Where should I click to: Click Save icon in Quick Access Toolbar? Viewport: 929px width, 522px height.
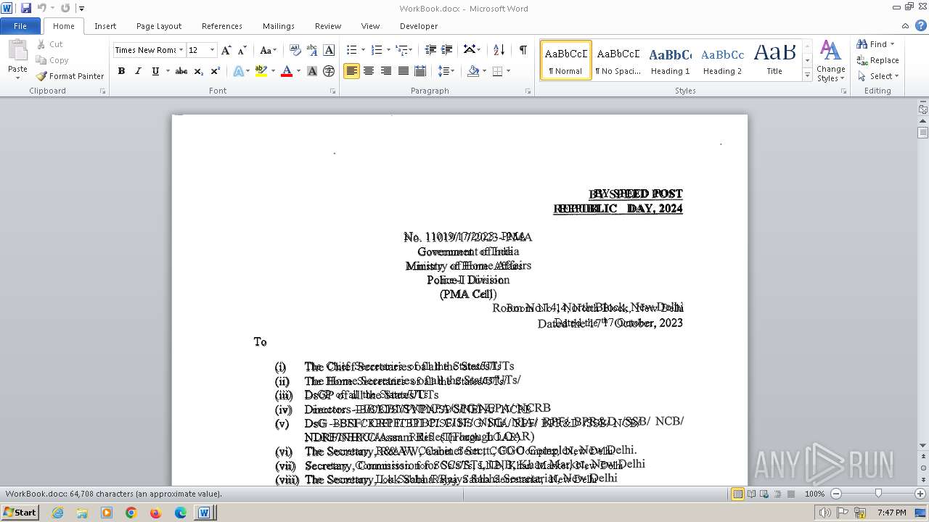point(26,8)
